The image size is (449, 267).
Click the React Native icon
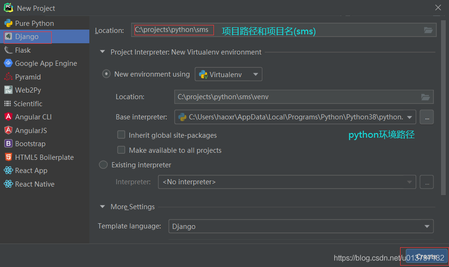(x=8, y=184)
